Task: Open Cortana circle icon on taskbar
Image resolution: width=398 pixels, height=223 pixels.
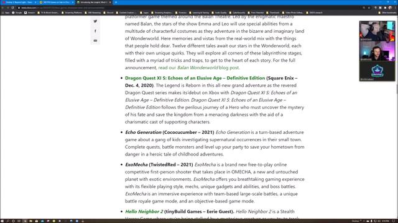Action: (13, 221)
